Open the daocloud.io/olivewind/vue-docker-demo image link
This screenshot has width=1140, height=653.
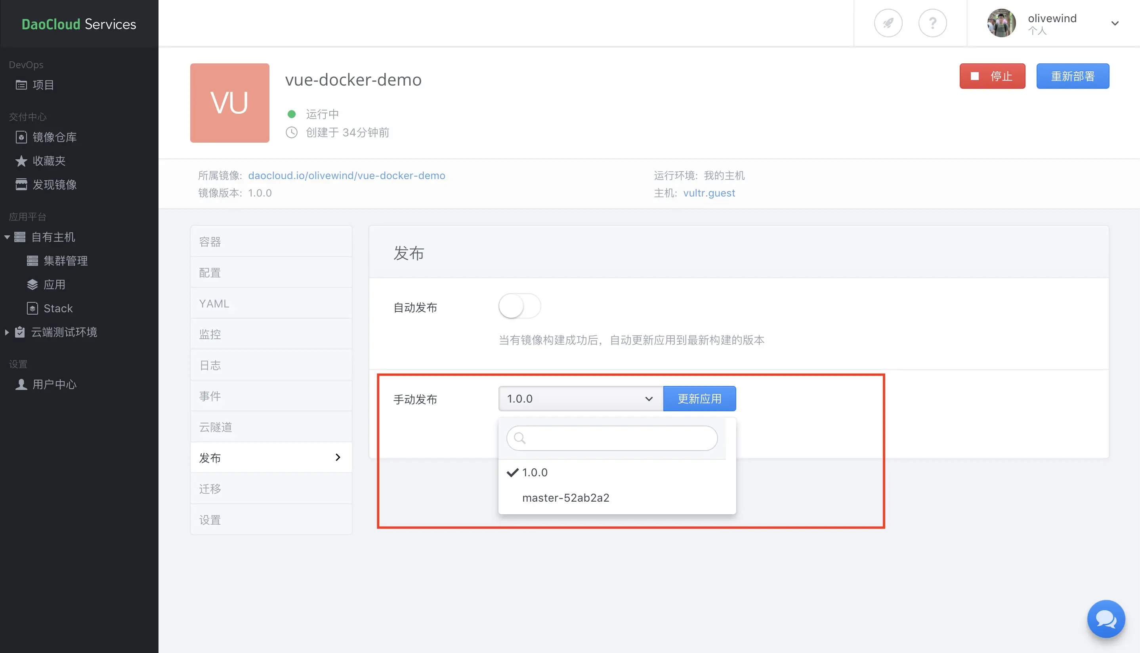(347, 176)
